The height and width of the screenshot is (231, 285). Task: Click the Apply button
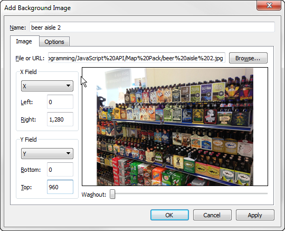(x=255, y=215)
